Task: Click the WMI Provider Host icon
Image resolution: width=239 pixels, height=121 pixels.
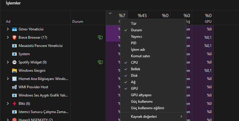Action: [14, 87]
